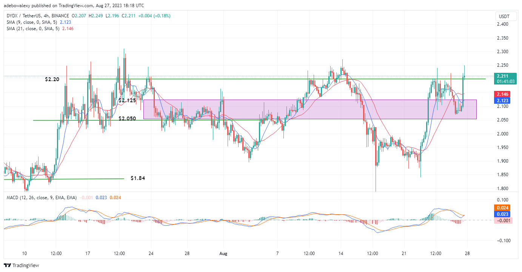
Task: Click the $2.050 support label
Action: coord(127,118)
